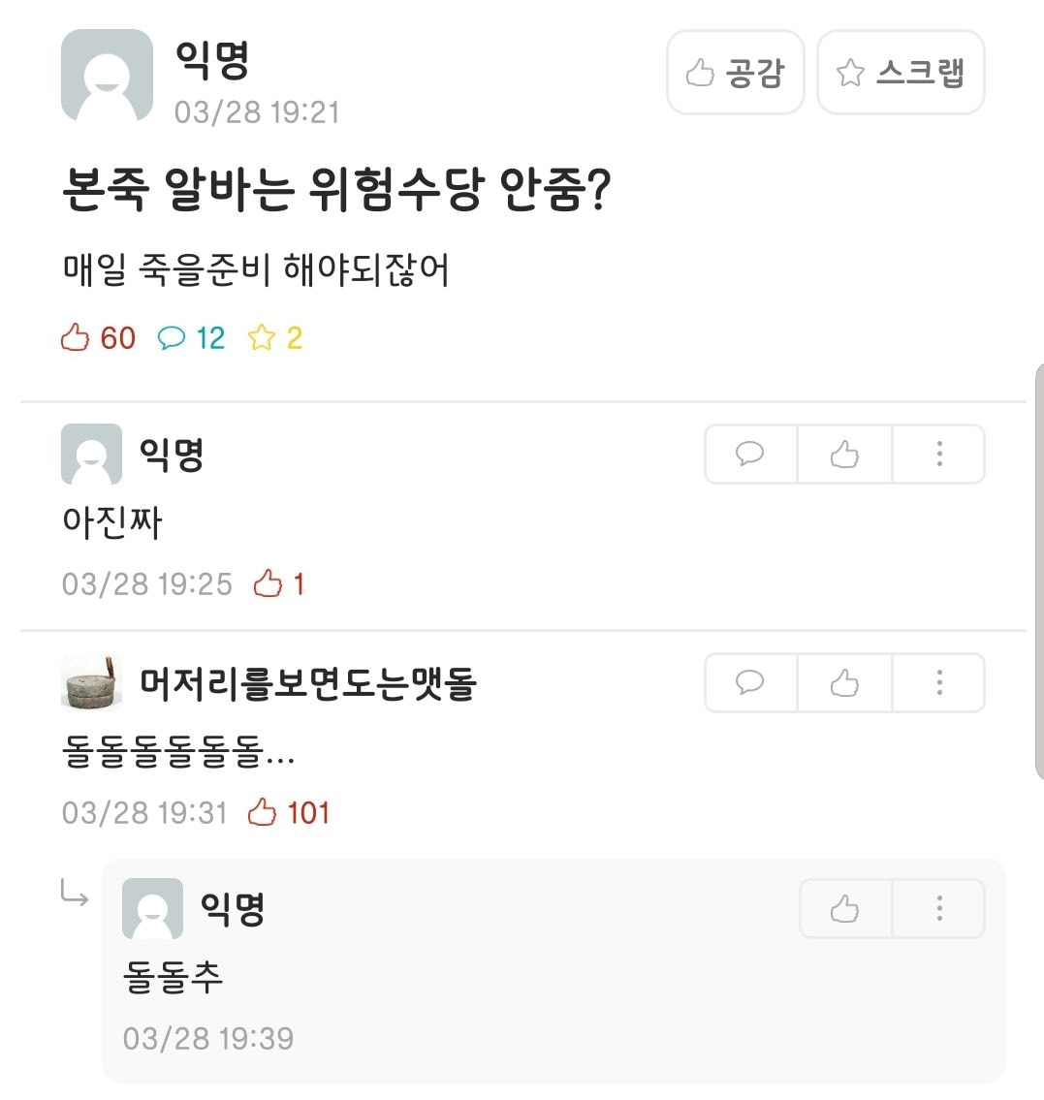Click the millstone avatar of 머저리를보면도는맷돌
Viewport: 1044px width, 1100px height.
(91, 682)
